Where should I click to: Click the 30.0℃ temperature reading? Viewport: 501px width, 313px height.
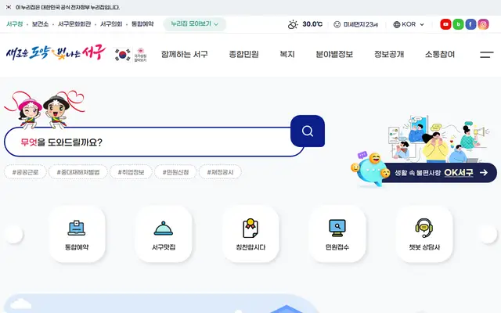pos(312,24)
